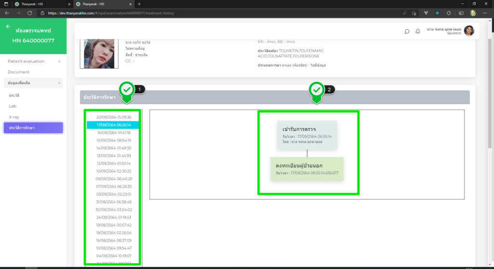Click the ลงทะเบียนผู้ป่วยนอก timeline card
The image size is (494, 269).
[x=307, y=169]
